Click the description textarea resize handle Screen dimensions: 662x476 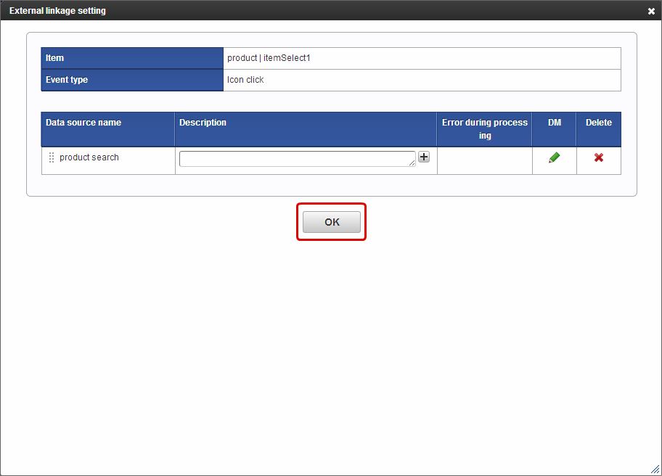pos(412,163)
